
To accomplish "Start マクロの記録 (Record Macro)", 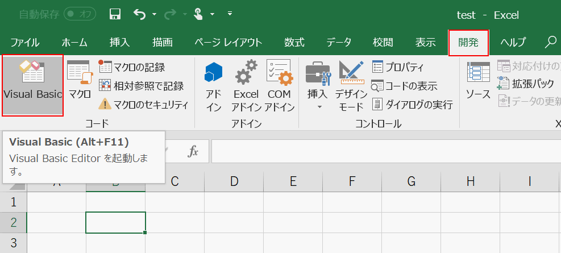I will pyautogui.click(x=132, y=67).
